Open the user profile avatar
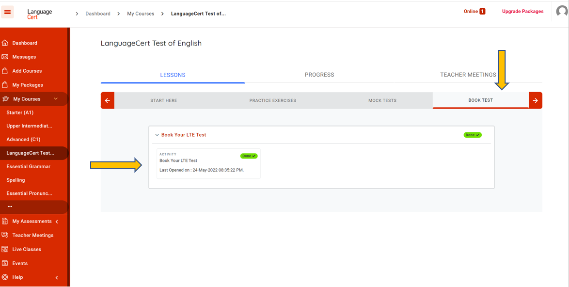This screenshot has width=569, height=287. pyautogui.click(x=561, y=12)
